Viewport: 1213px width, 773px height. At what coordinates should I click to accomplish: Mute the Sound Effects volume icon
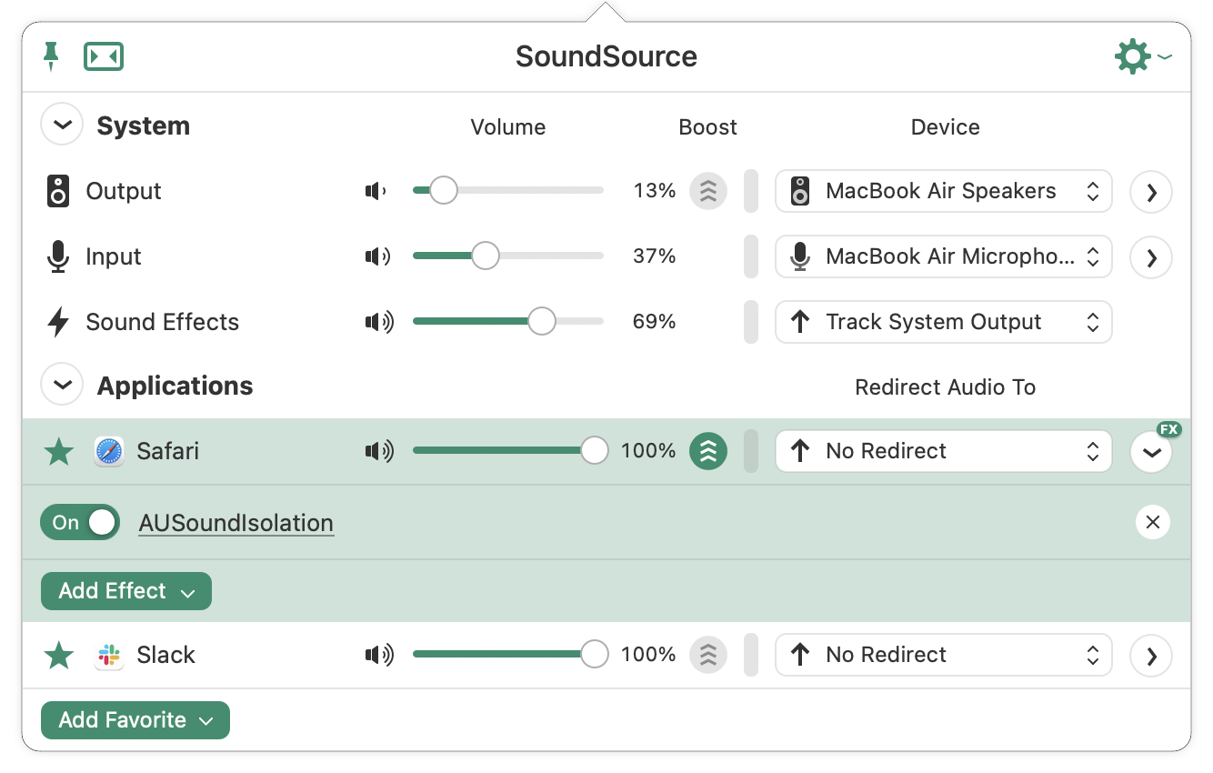379,322
